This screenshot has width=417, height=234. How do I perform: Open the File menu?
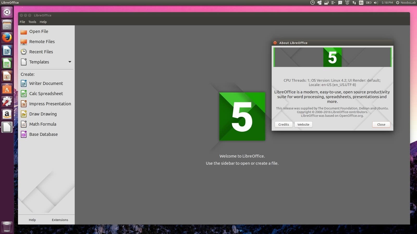[x=22, y=22]
